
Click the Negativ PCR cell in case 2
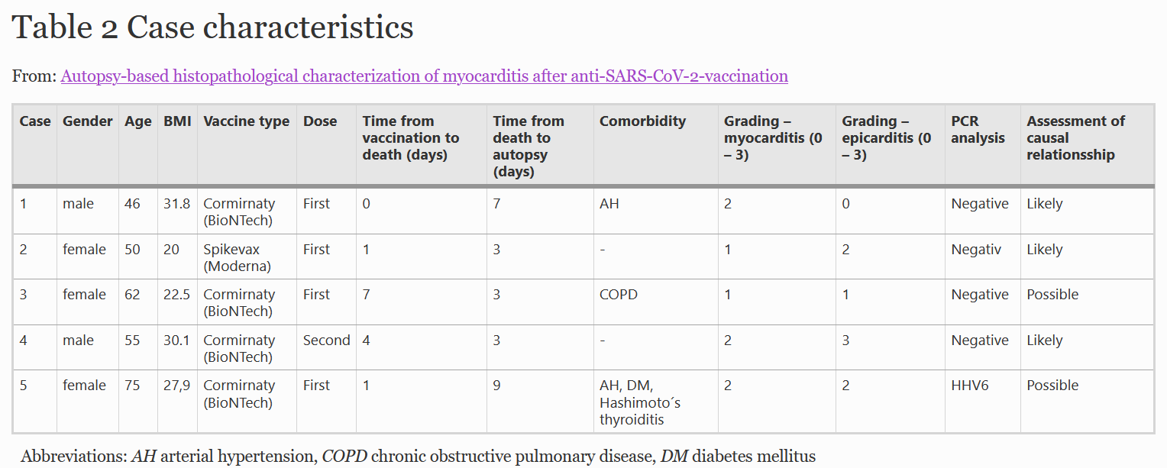pos(977,250)
